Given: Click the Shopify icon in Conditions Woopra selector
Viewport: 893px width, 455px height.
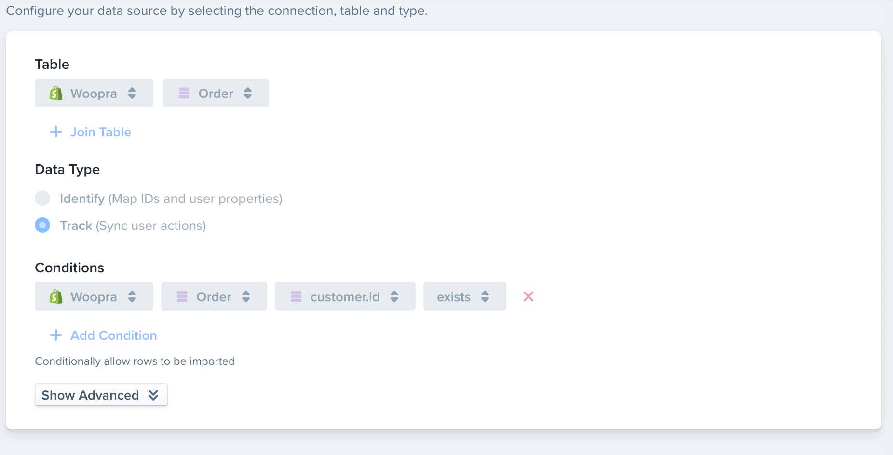Looking at the screenshot, I should pyautogui.click(x=56, y=296).
